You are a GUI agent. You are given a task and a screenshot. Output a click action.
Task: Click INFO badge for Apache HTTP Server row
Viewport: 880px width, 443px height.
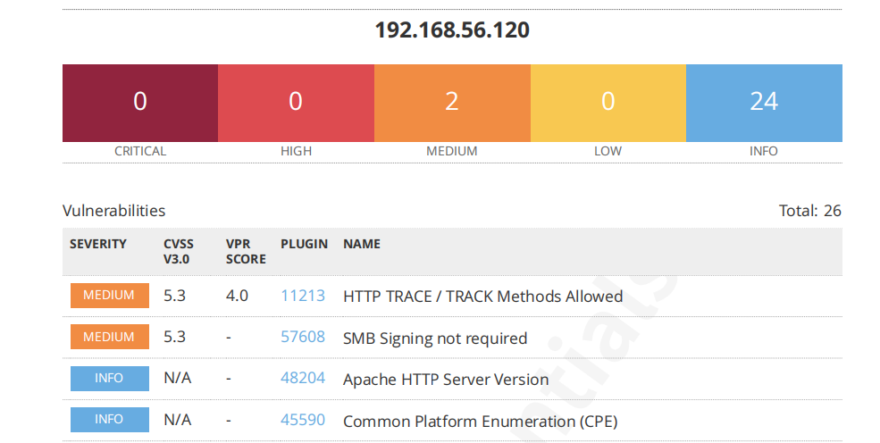coord(109,379)
